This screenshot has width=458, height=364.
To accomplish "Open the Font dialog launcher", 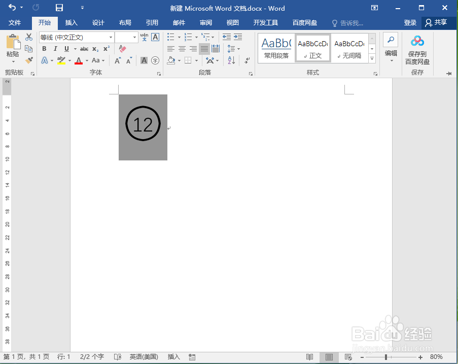I will 159,74.
